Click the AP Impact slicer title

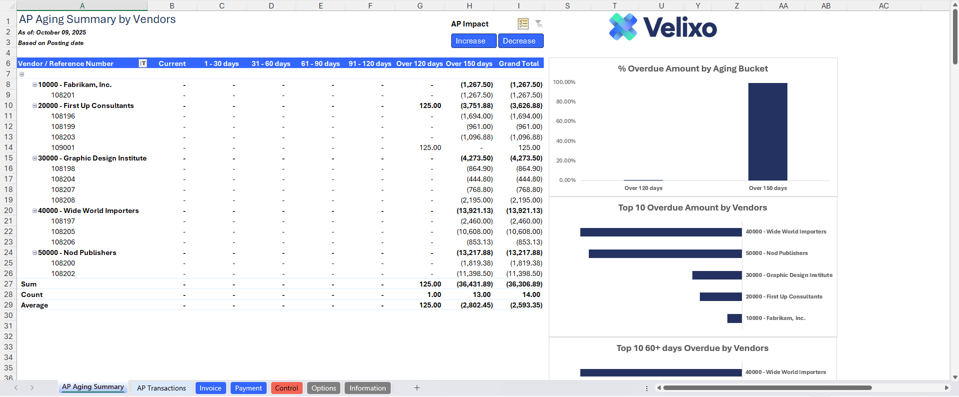point(470,24)
